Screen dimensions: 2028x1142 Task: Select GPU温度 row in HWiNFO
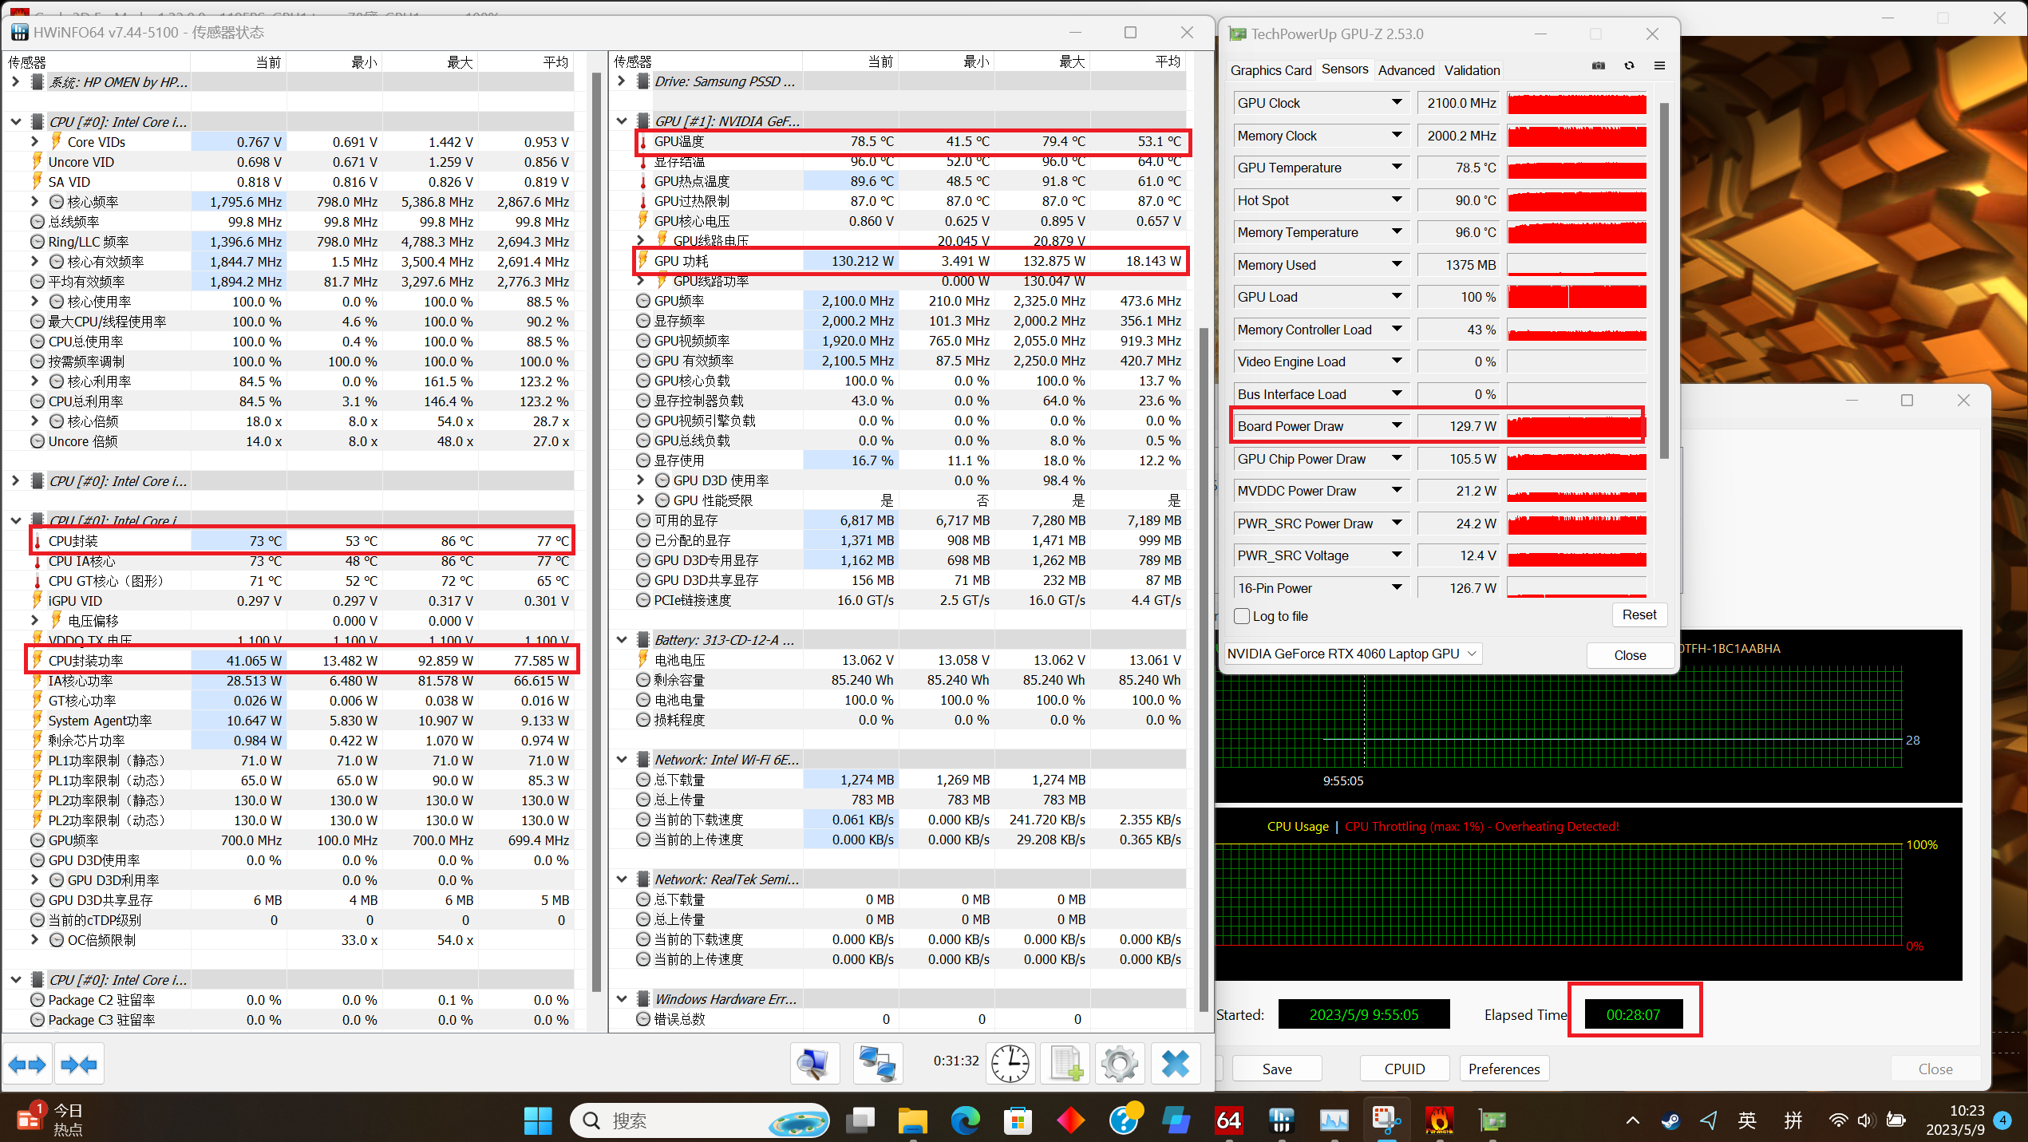pyautogui.click(x=911, y=141)
